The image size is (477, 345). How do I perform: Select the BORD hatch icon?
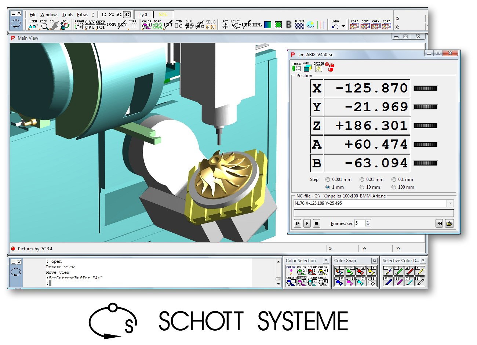(157, 25)
